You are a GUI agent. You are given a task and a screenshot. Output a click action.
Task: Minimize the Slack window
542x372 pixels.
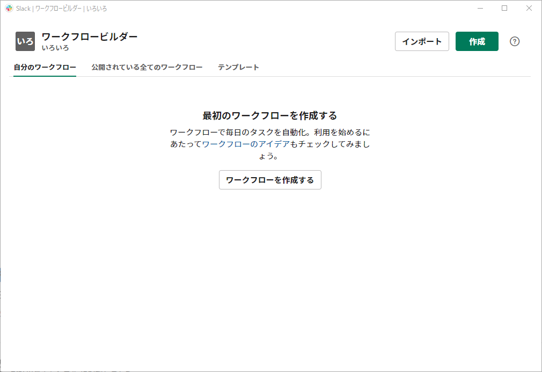tap(480, 8)
